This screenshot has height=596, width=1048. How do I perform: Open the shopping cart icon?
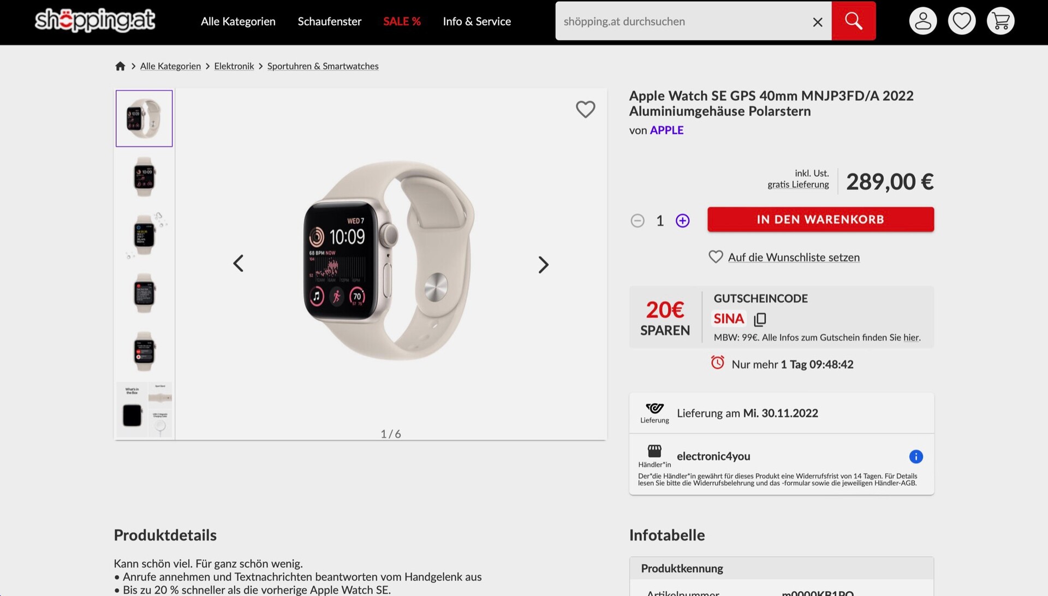click(x=1000, y=21)
